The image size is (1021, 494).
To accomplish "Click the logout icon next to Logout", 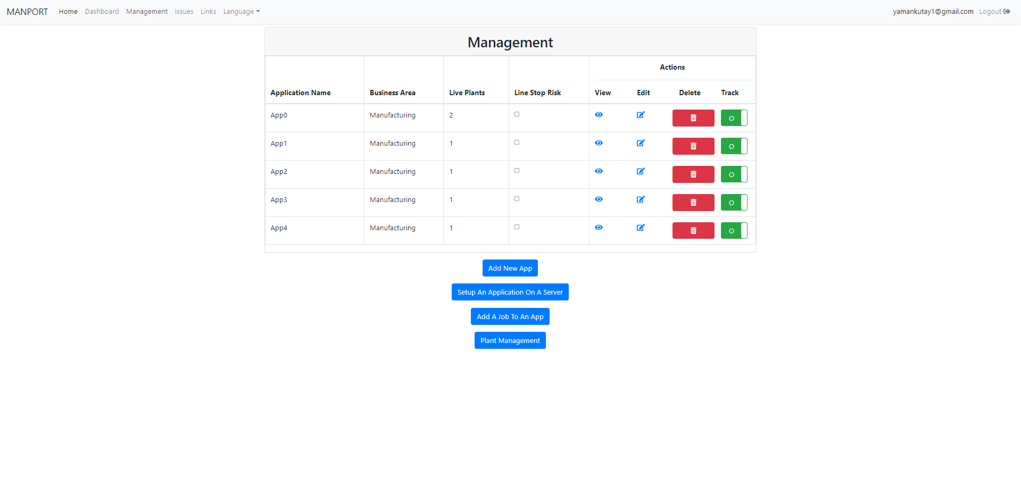I will (x=1007, y=11).
